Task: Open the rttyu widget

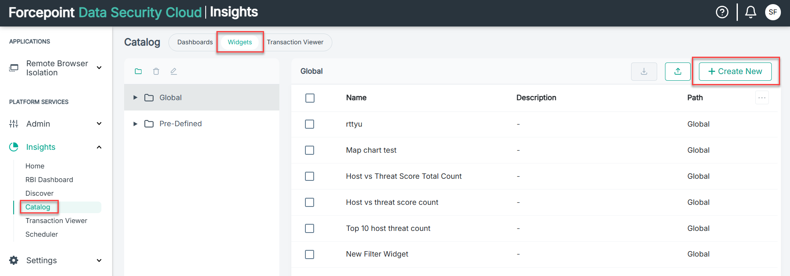Action: coord(354,124)
